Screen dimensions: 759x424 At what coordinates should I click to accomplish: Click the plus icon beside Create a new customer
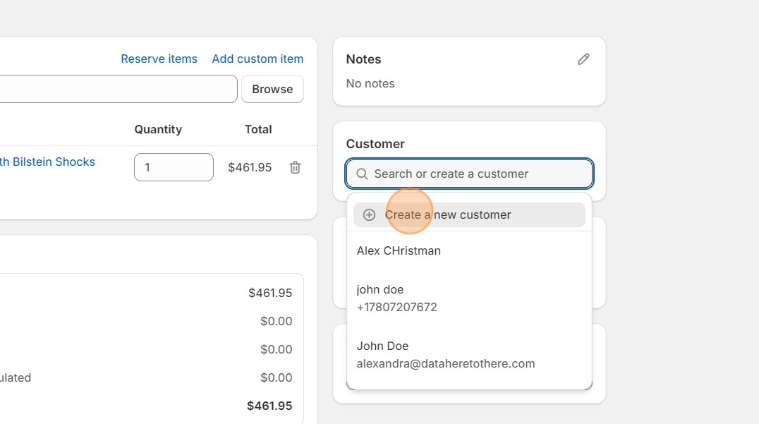[x=369, y=215]
